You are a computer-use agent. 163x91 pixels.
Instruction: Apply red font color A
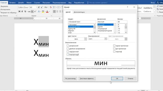(47, 11)
